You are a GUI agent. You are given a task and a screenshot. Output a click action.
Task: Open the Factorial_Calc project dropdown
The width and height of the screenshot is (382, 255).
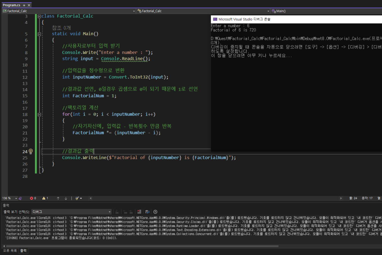click(69, 11)
